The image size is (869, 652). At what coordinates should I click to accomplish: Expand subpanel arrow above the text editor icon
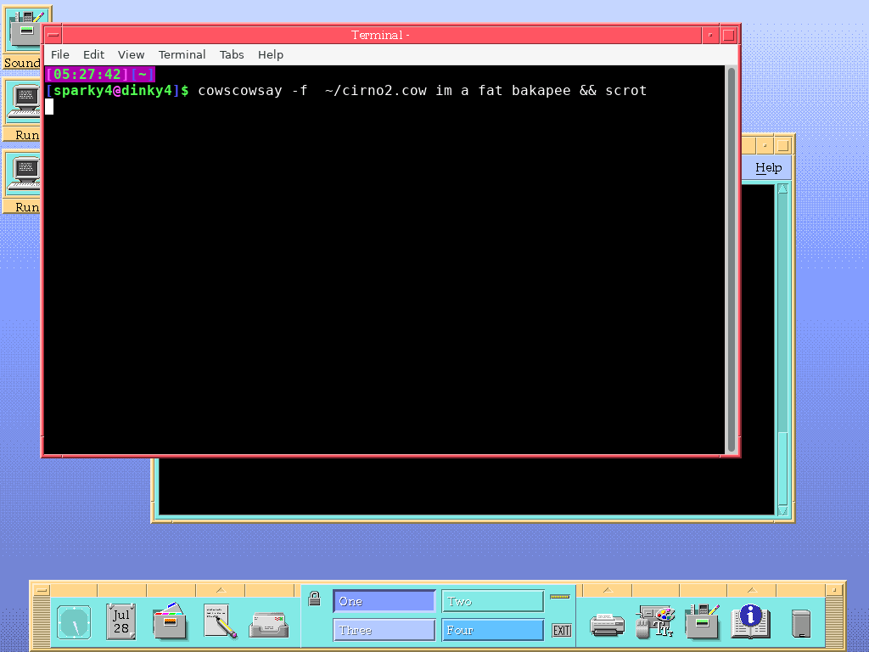point(220,590)
